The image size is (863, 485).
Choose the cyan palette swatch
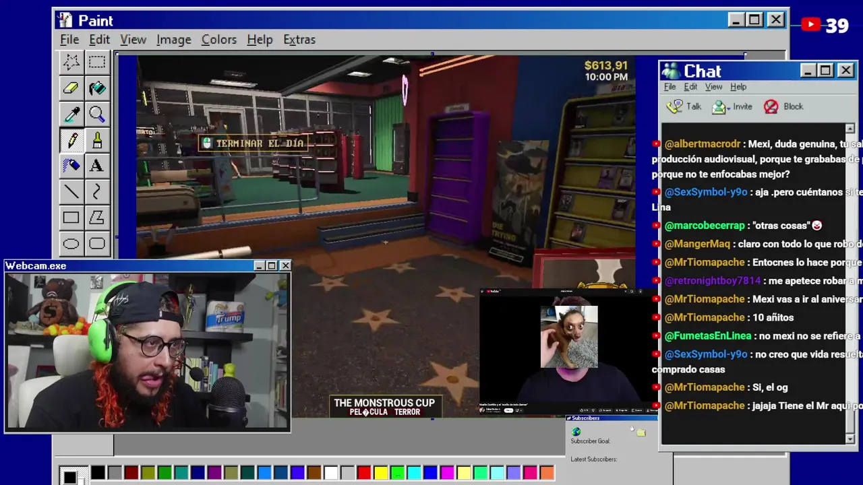point(414,473)
